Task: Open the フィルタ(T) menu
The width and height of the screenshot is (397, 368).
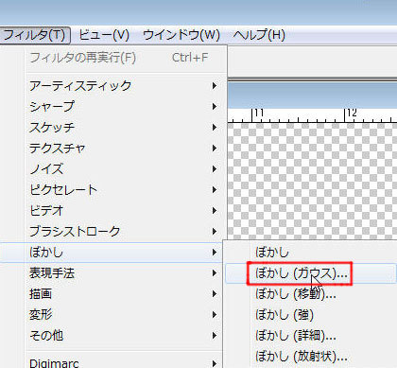Action: point(35,35)
